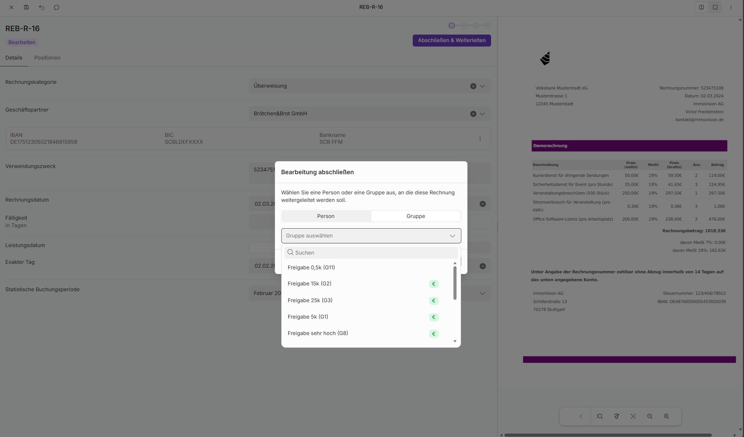Select Freigabe sehr hoch (G8) option

318,333
